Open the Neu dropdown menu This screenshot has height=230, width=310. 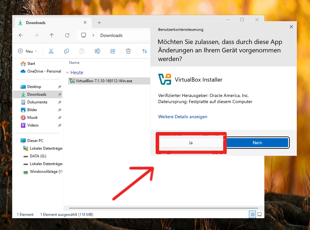pyautogui.click(x=28, y=51)
